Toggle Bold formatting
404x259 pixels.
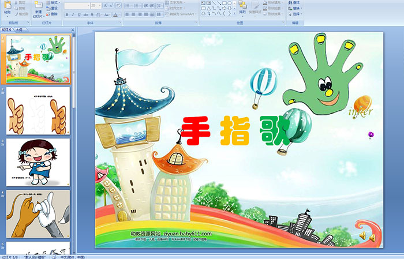tap(67, 14)
